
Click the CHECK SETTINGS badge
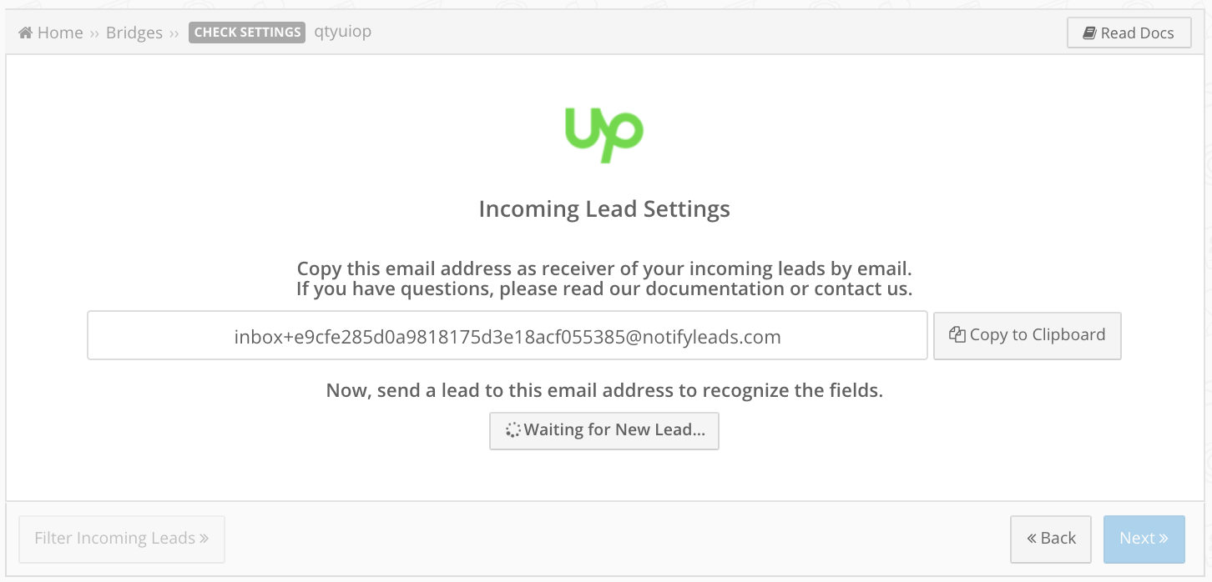click(x=247, y=33)
